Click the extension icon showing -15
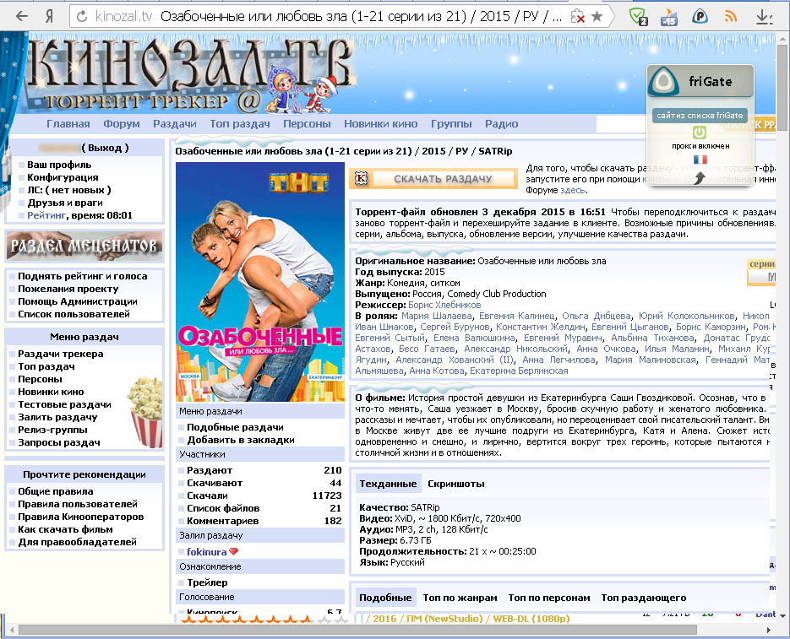The image size is (790, 639). point(669,17)
